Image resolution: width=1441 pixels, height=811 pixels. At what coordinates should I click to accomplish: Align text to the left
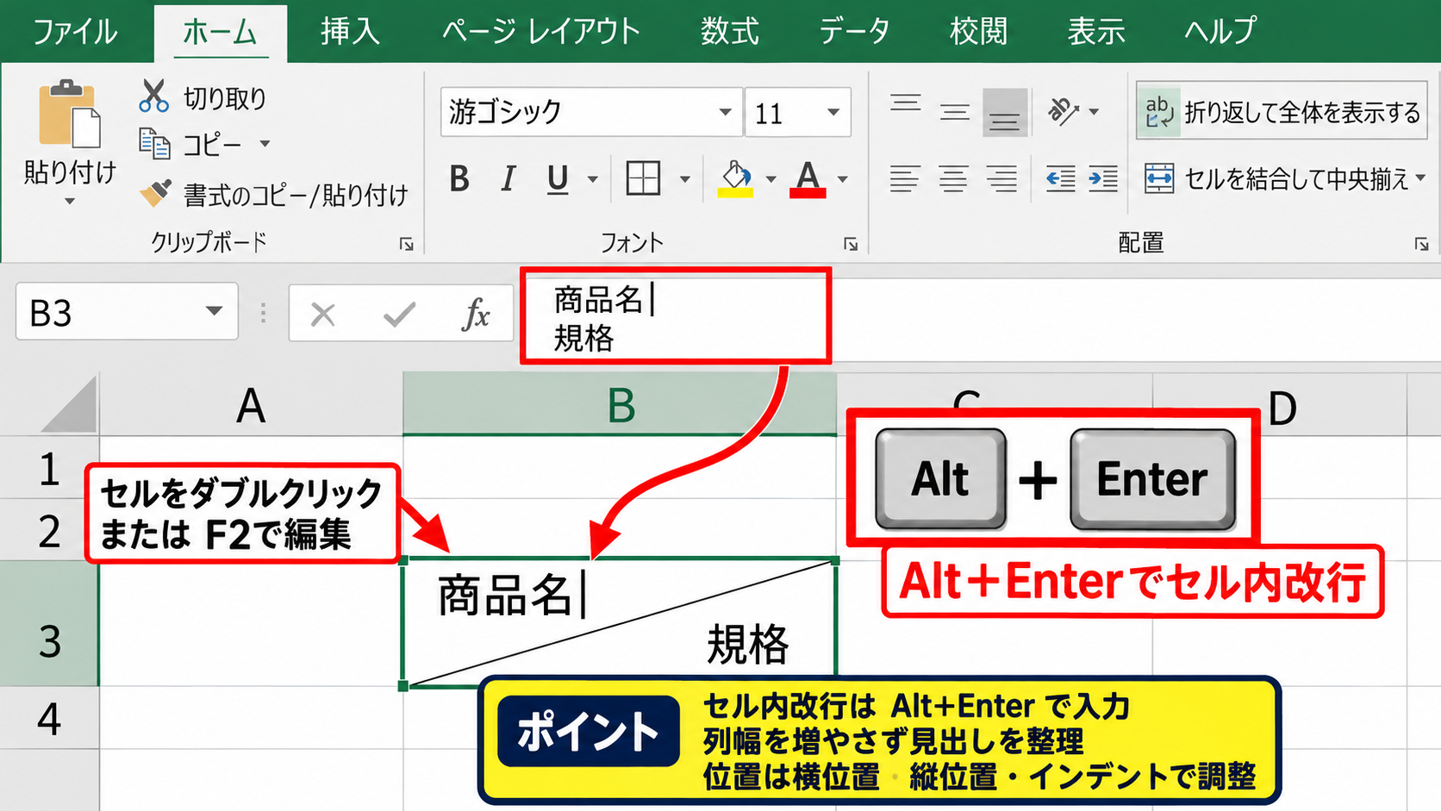click(x=905, y=179)
